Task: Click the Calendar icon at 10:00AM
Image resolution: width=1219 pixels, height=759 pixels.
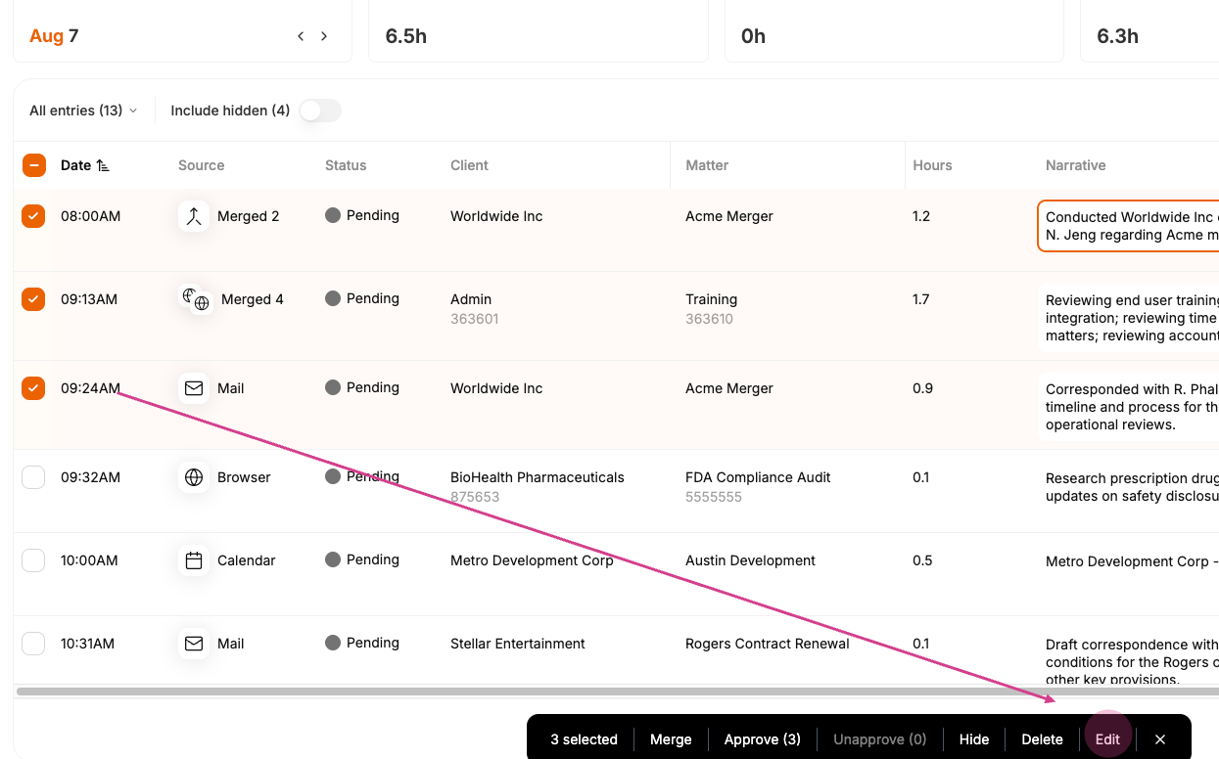Action: 194,560
